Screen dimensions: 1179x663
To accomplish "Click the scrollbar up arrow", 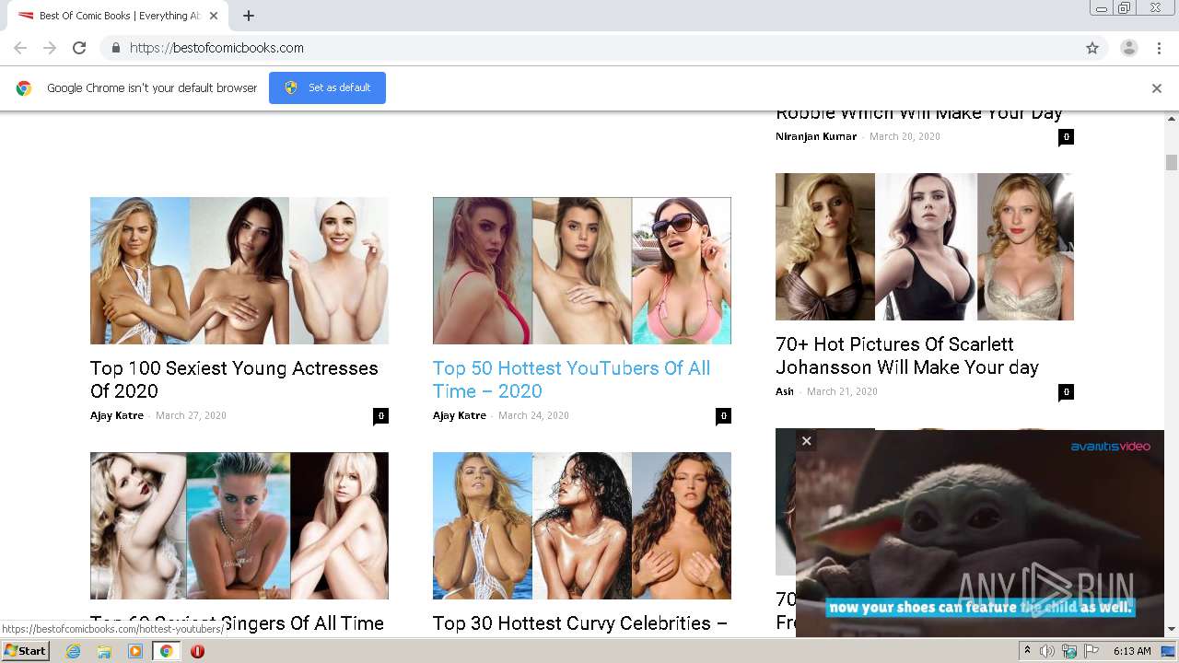I will [1172, 119].
